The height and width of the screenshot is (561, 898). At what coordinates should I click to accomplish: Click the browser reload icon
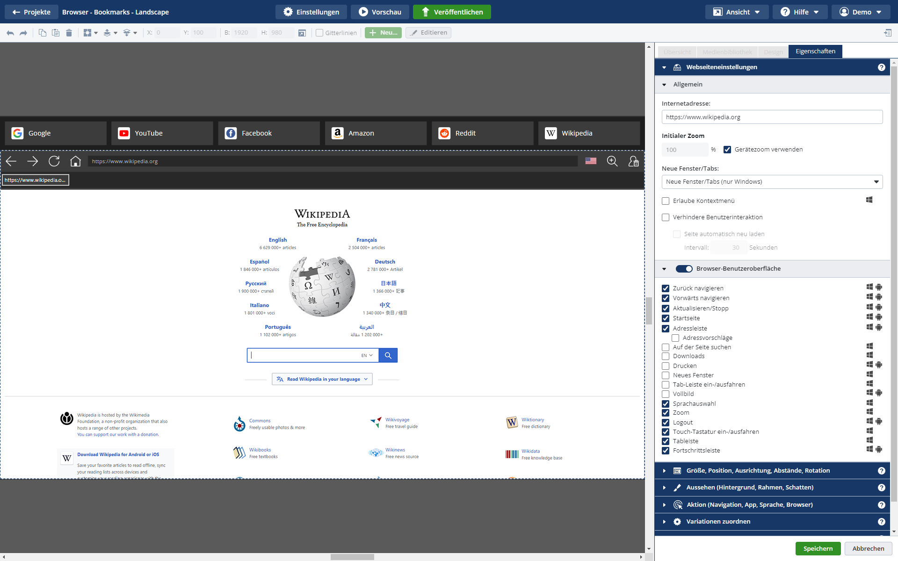click(54, 161)
